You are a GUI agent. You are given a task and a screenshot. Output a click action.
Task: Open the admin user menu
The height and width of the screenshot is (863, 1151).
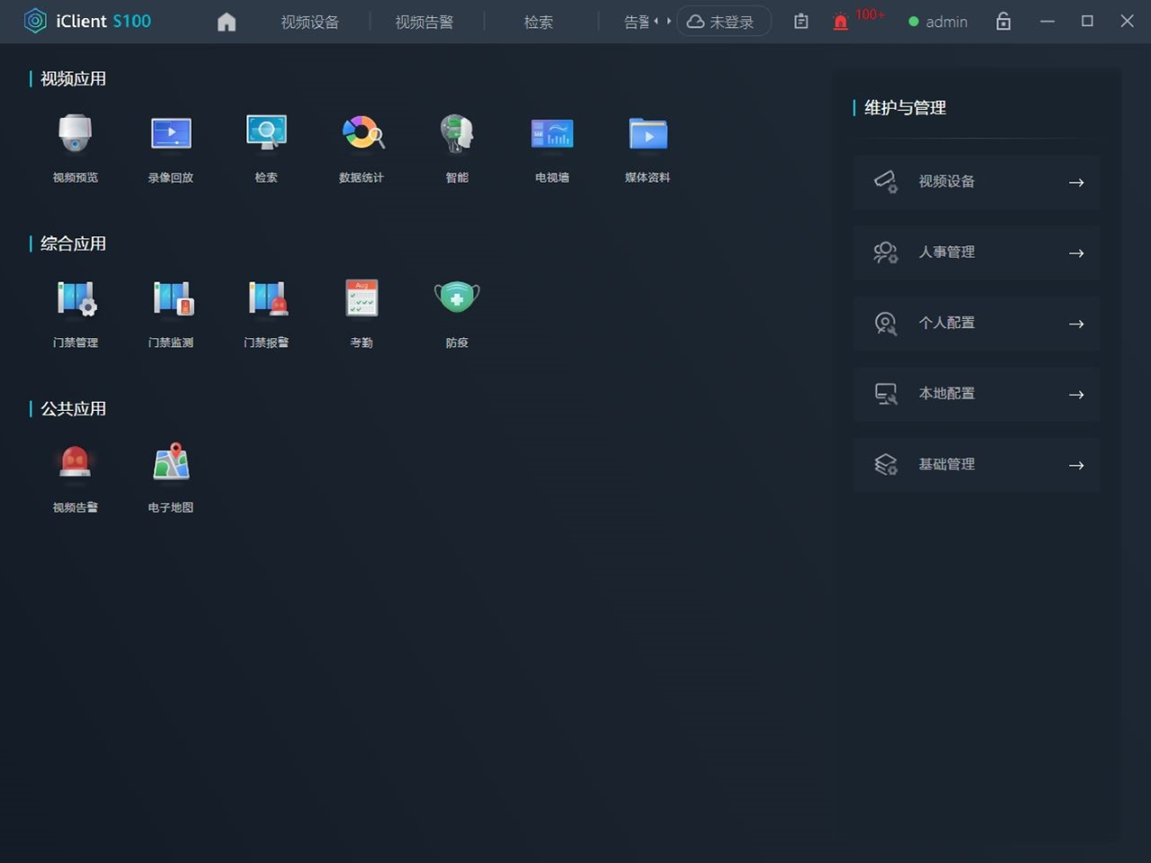click(938, 22)
